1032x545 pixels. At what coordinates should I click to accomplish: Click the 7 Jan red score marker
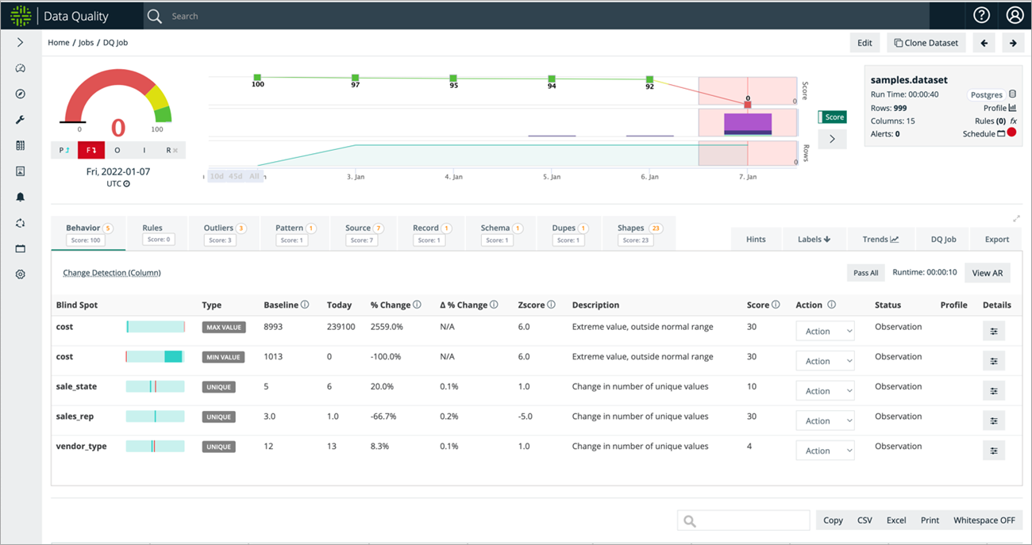click(x=748, y=105)
